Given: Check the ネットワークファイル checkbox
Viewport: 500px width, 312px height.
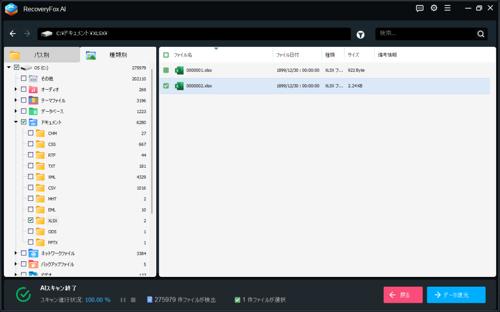Looking at the screenshot, I should [x=23, y=253].
